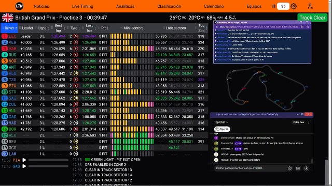Click the Track Clear status button
The image size is (332, 186).
click(x=312, y=18)
